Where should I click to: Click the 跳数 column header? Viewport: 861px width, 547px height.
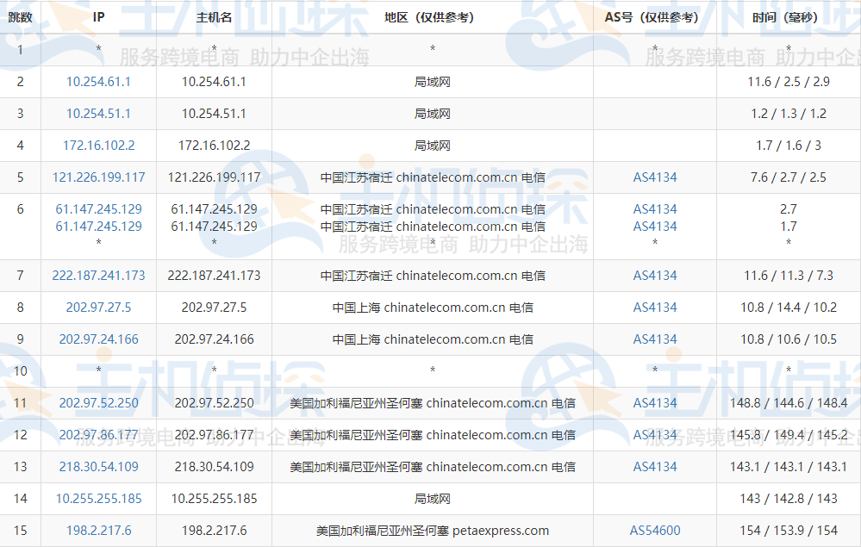[x=20, y=14]
